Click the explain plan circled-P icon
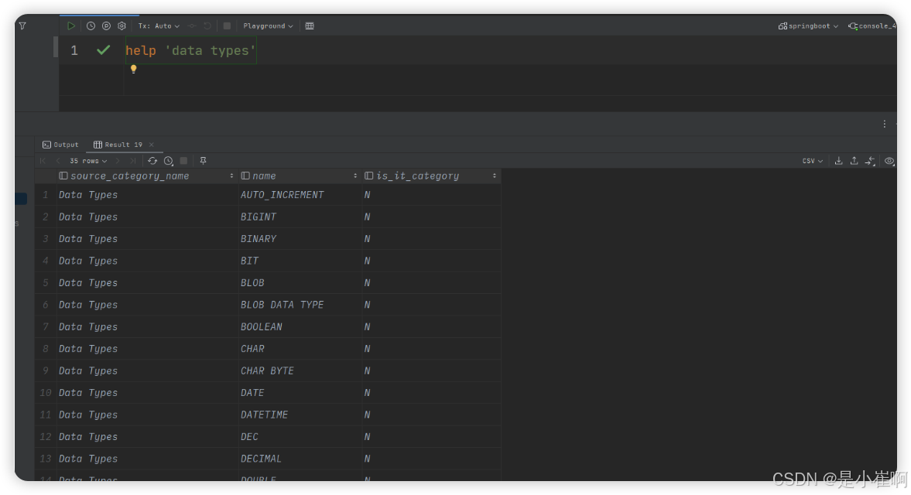 point(106,26)
